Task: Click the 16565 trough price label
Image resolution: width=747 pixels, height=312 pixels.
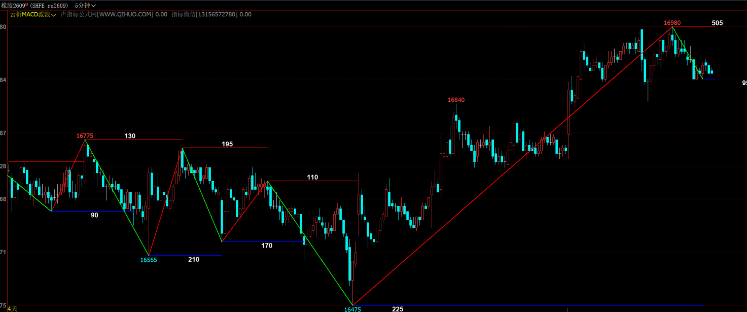Action: click(149, 260)
